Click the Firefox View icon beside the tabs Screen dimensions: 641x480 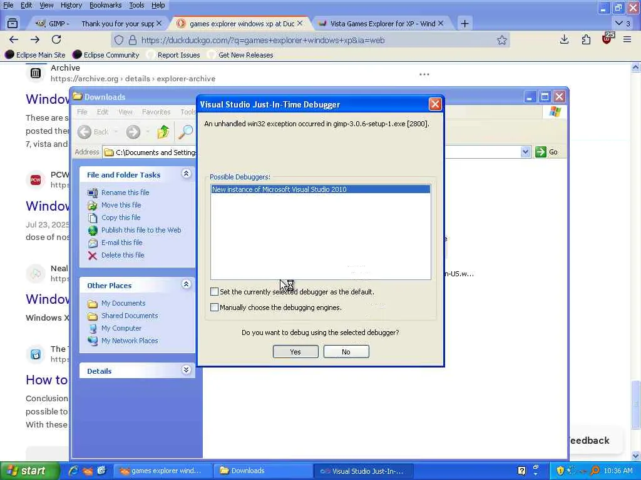(x=13, y=24)
